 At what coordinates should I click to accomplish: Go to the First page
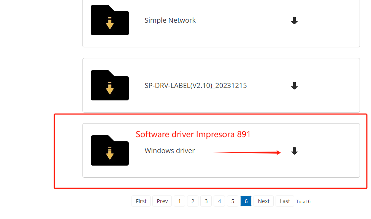pos(141,201)
